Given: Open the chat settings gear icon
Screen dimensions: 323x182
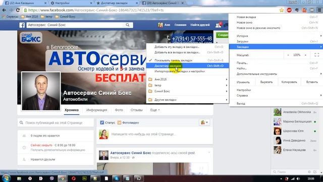Looking at the screenshot, I should (x=309, y=172).
